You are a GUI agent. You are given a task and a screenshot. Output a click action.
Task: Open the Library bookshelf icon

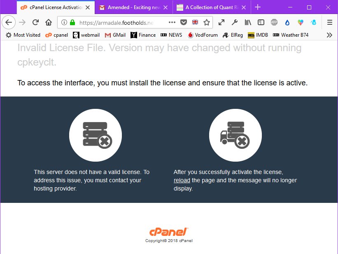tap(248, 22)
